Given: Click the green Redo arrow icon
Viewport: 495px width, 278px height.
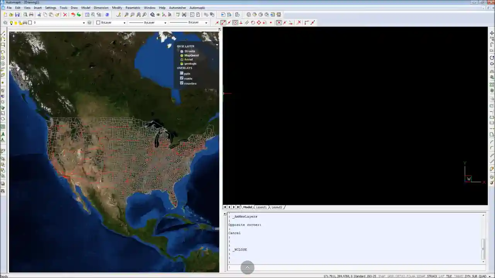Looking at the screenshot, I should [x=79, y=15].
